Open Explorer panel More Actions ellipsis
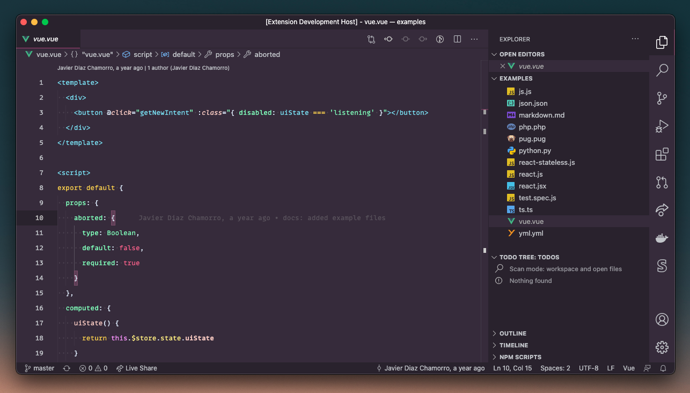This screenshot has width=690, height=393. [x=635, y=39]
